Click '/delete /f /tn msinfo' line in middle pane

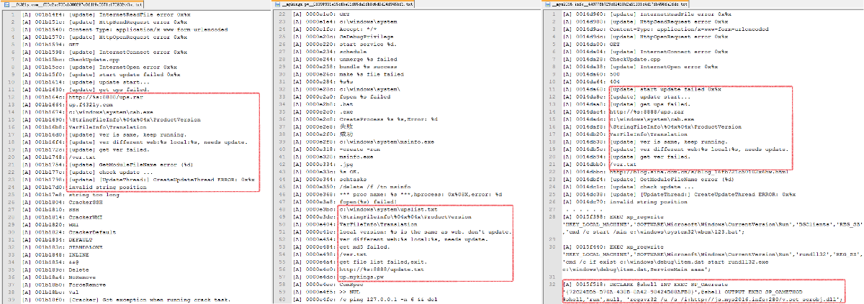pos(374,188)
